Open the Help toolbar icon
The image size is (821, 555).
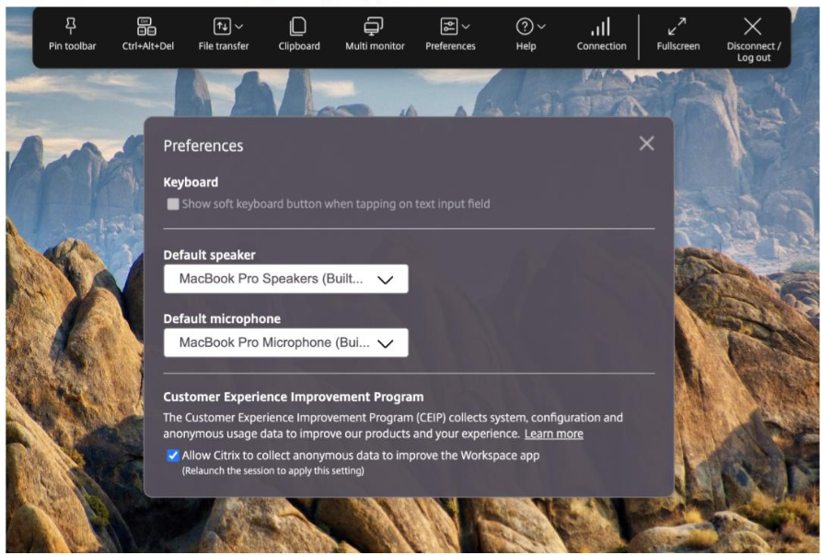(523, 27)
